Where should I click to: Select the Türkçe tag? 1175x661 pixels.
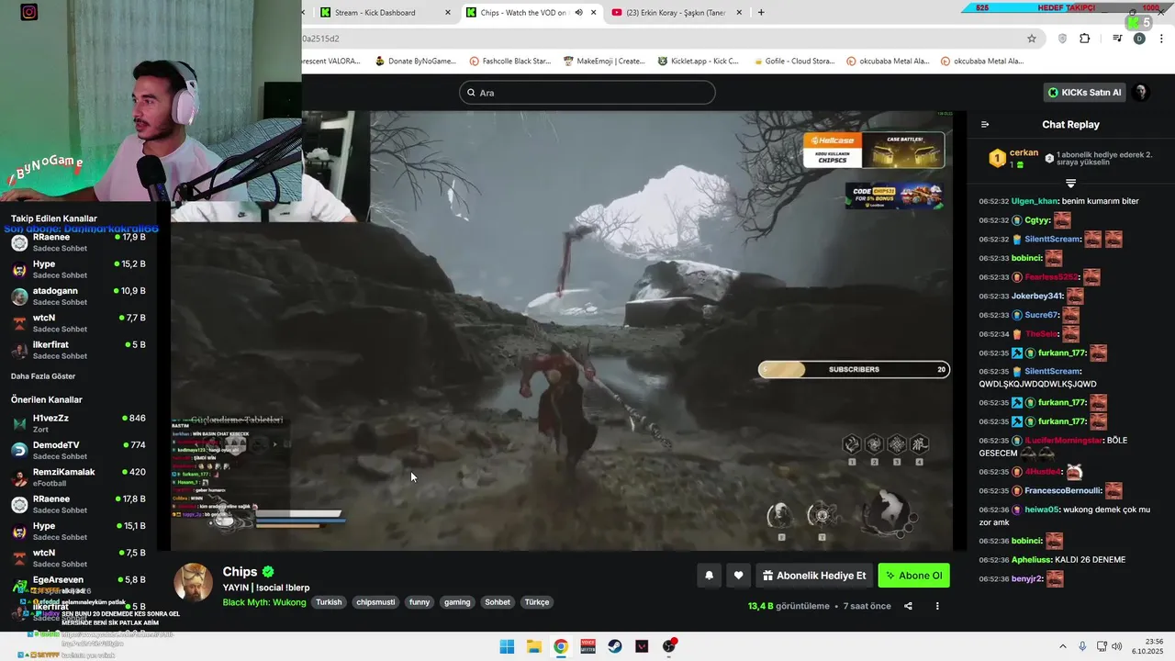(537, 602)
